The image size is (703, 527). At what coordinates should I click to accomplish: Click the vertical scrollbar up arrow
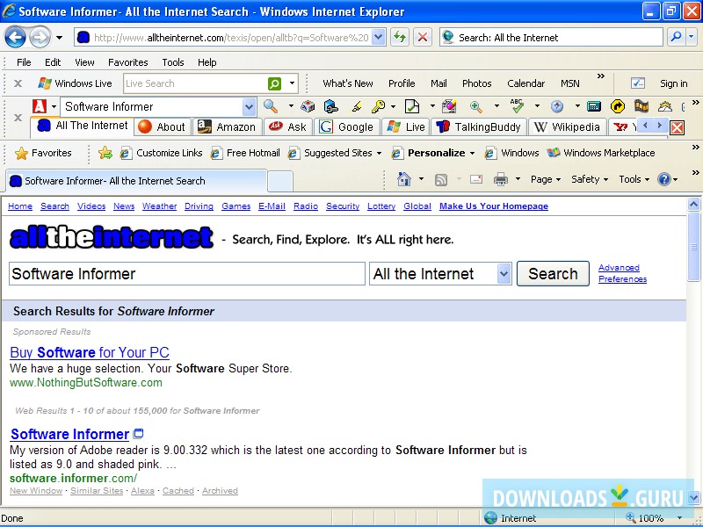tap(693, 205)
